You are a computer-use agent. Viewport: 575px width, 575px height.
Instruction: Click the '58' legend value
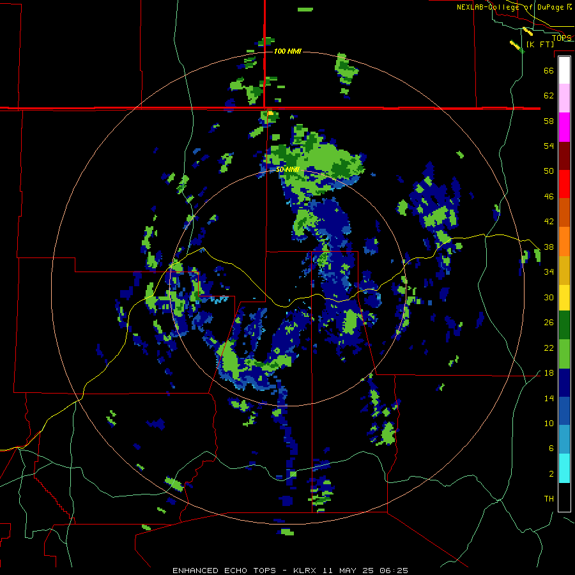pyautogui.click(x=549, y=121)
